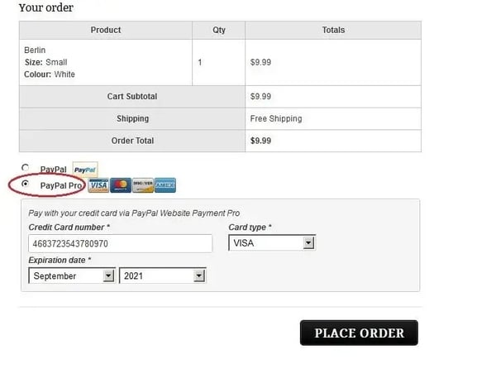The height and width of the screenshot is (369, 496).
Task: Open the expiration year dropdown showing 2021
Action: pos(162,276)
